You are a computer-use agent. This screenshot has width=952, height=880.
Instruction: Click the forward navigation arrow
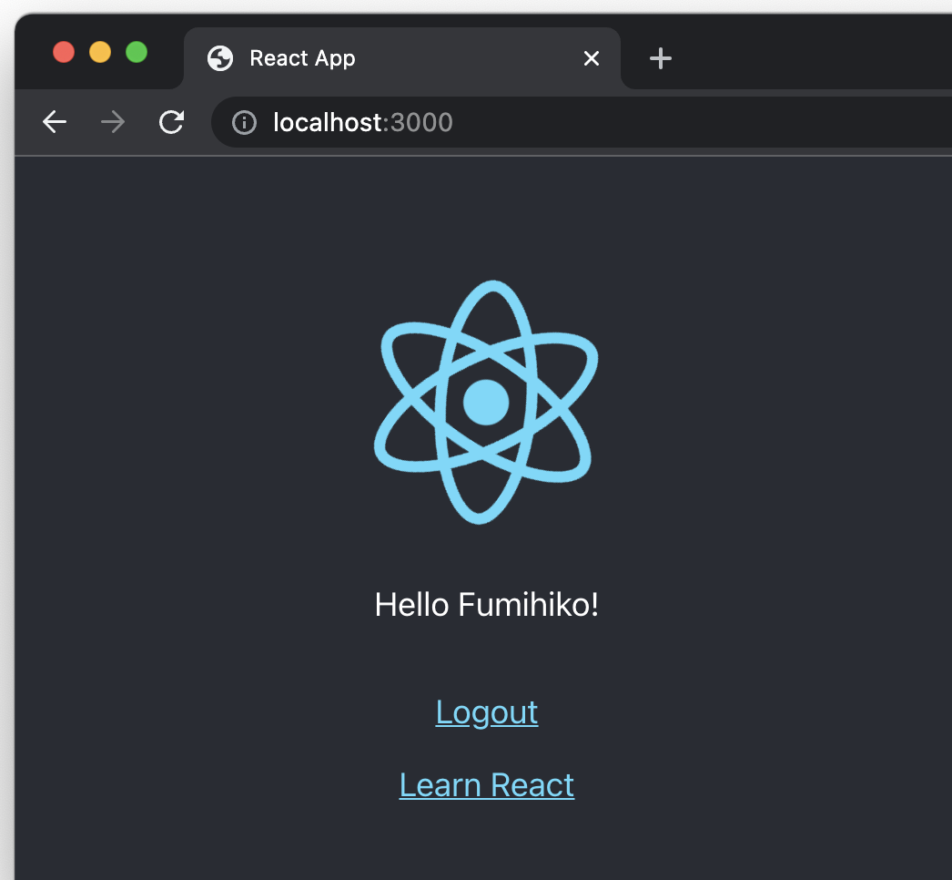click(x=112, y=122)
